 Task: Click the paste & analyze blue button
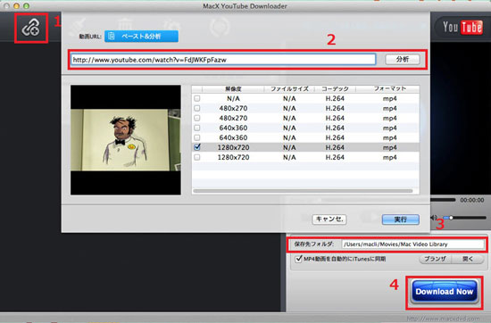[141, 37]
